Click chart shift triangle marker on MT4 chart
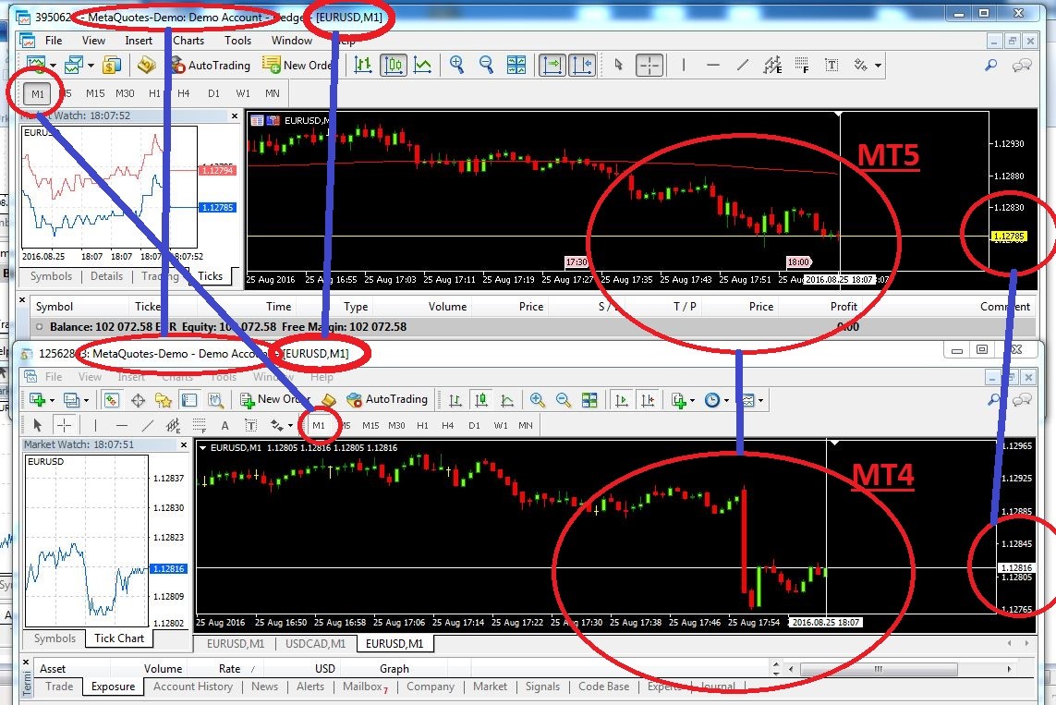The image size is (1056, 705). pos(835,444)
